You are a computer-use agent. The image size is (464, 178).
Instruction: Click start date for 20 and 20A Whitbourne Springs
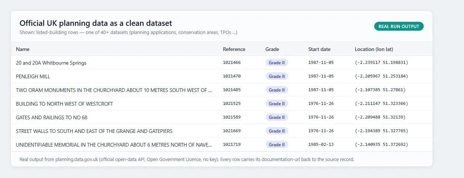coord(321,63)
